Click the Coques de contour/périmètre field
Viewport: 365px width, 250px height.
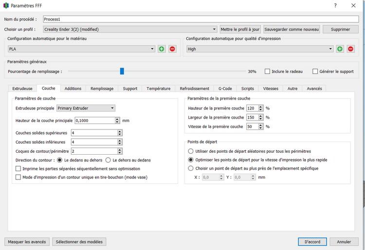click(94, 151)
